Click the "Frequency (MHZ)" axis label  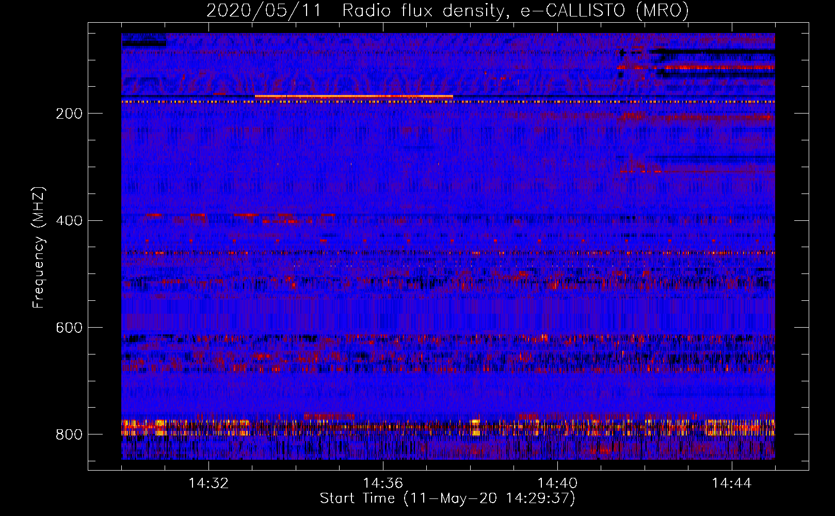(x=39, y=247)
